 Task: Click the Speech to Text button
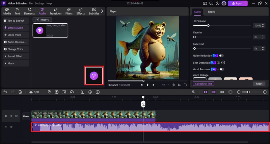tap(204, 83)
